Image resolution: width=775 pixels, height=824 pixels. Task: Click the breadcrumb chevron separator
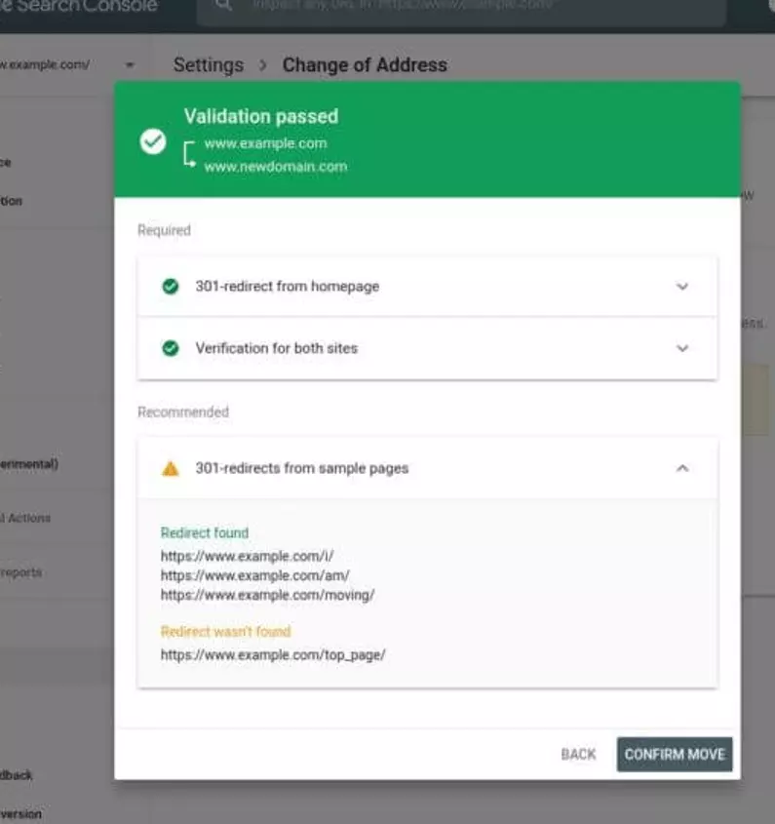coord(263,65)
